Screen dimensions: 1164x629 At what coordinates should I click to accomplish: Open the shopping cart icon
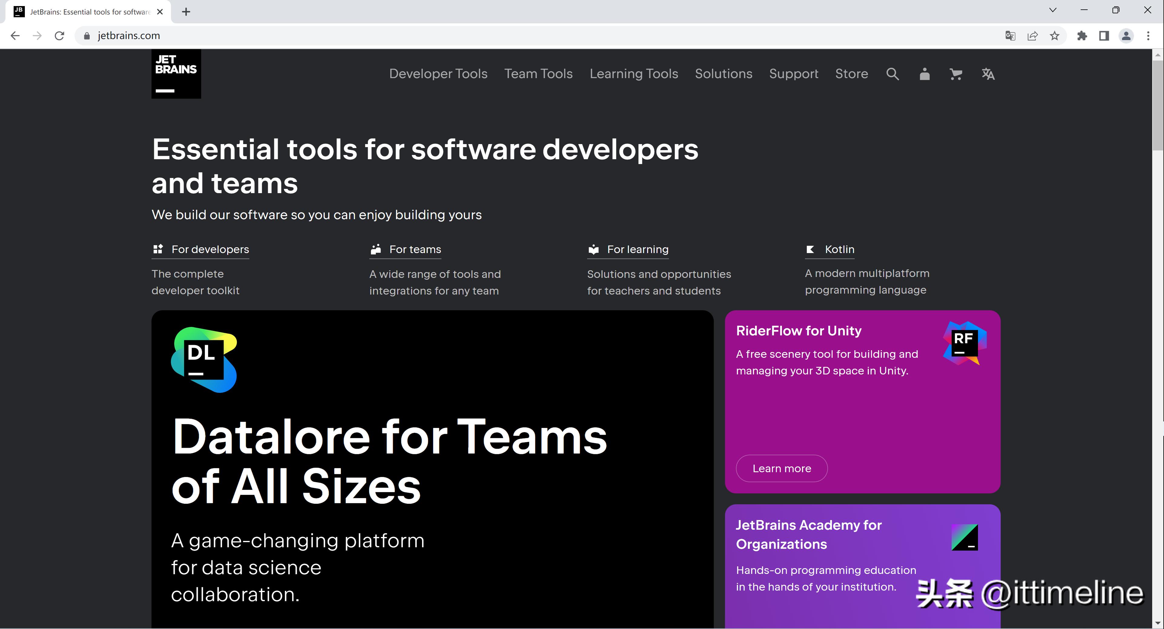956,74
